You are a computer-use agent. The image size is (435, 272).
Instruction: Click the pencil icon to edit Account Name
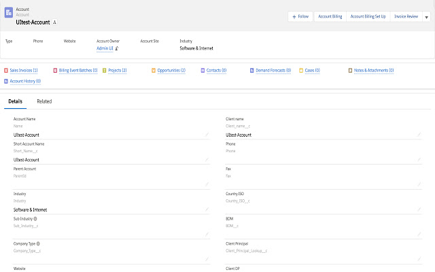tap(207, 135)
